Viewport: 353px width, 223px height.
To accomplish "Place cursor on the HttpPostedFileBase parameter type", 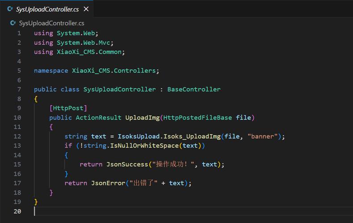I will coord(198,118).
